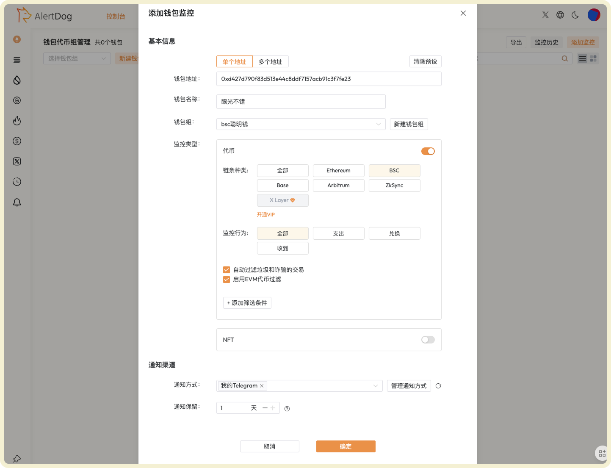This screenshot has width=611, height=468.
Task: Select 全部 chain type
Action: (x=283, y=171)
